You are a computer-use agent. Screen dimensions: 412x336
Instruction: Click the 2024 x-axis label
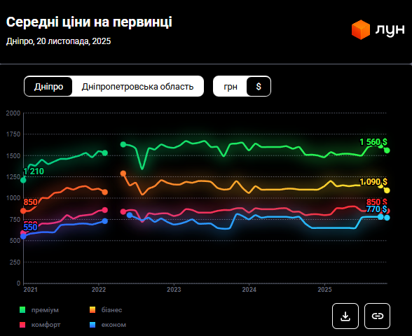coord(249,290)
